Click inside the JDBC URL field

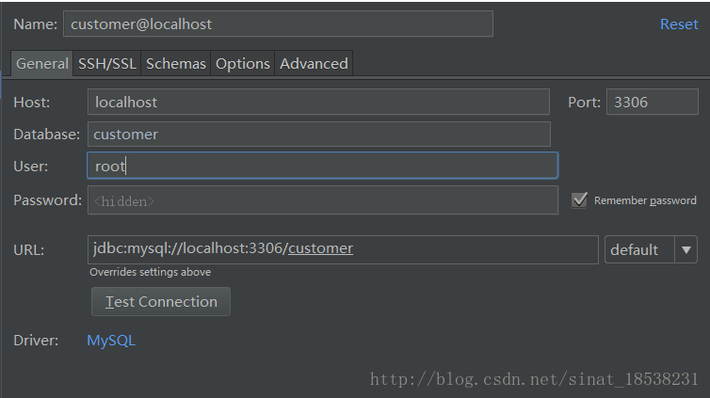tap(343, 249)
